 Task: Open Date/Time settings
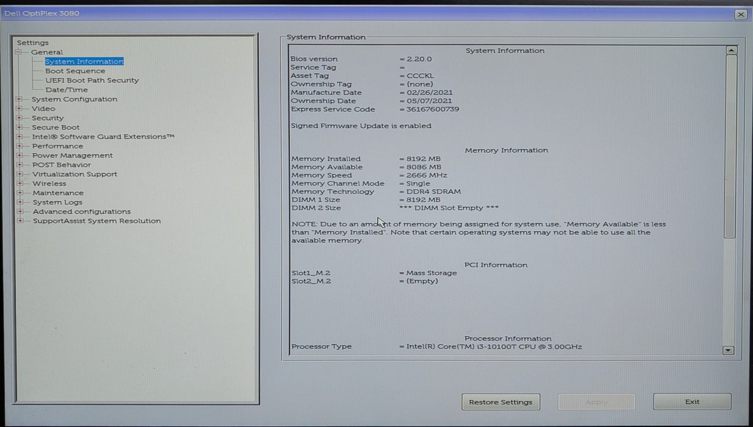tap(67, 90)
